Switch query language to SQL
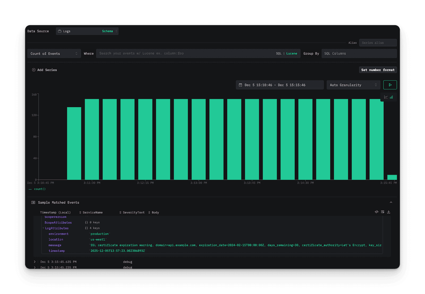The height and width of the screenshot is (294, 425). [x=279, y=53]
